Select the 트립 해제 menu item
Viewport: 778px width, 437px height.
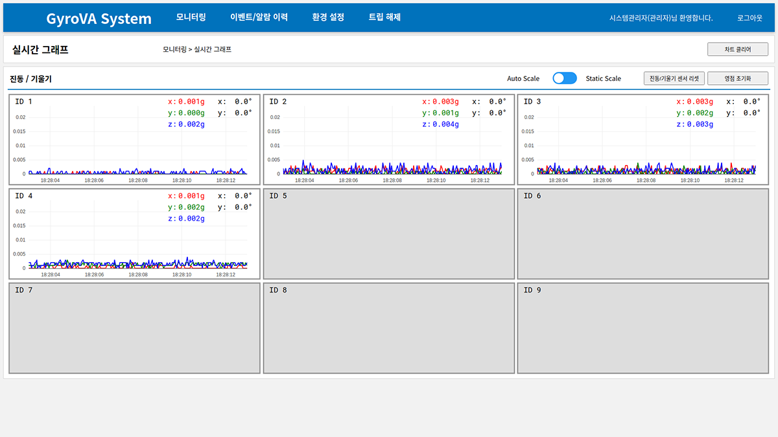pos(384,17)
